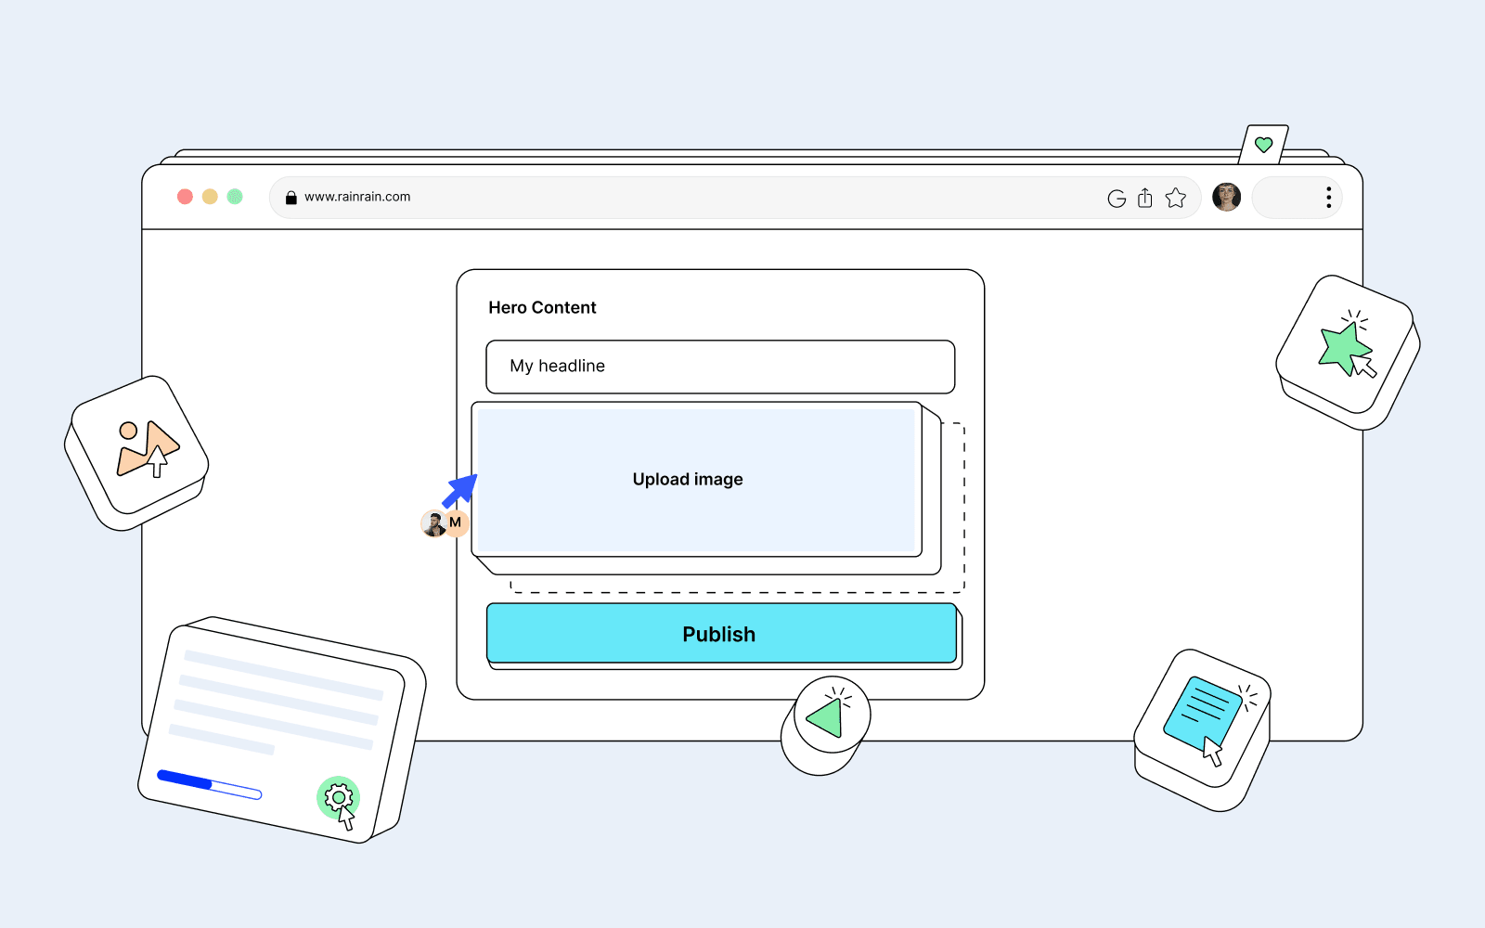Click the Hero Content heading
The width and height of the screenshot is (1485, 928).
542,308
